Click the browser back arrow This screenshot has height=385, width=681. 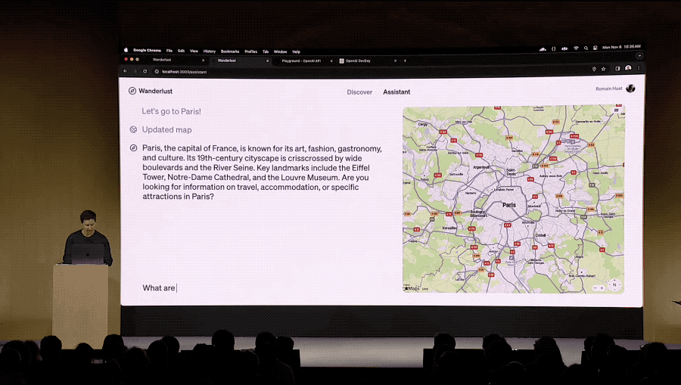[126, 71]
